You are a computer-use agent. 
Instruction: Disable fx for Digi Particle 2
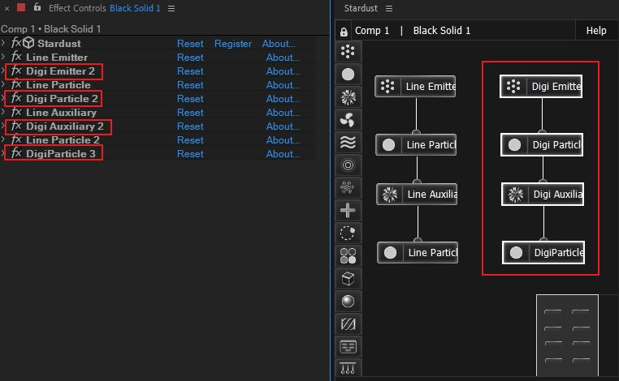pos(16,98)
